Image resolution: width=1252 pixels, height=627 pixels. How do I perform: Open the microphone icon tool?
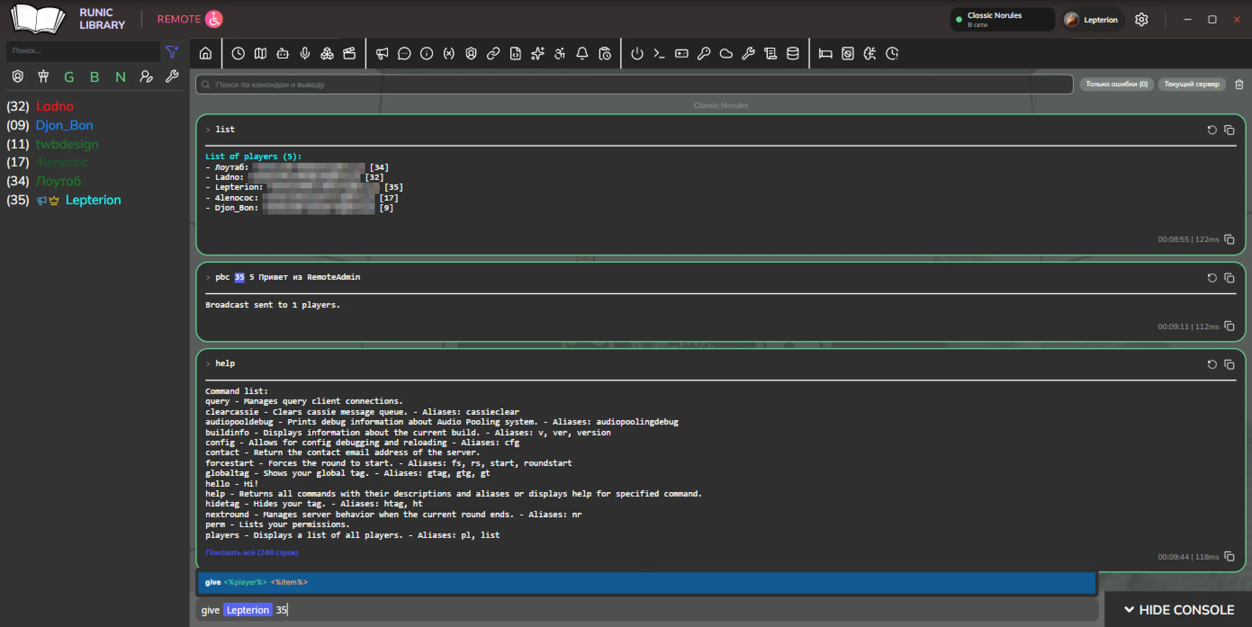(x=305, y=54)
